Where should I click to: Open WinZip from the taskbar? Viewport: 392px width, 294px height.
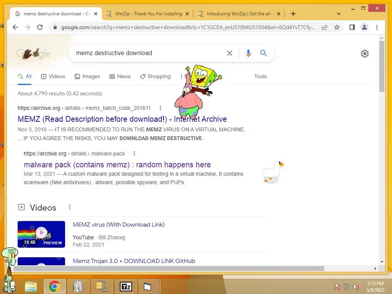[x=102, y=286]
